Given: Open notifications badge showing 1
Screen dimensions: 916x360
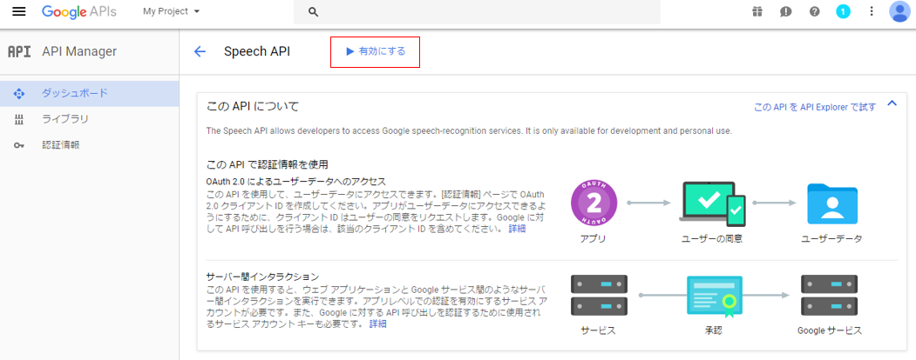Looking at the screenshot, I should 843,11.
